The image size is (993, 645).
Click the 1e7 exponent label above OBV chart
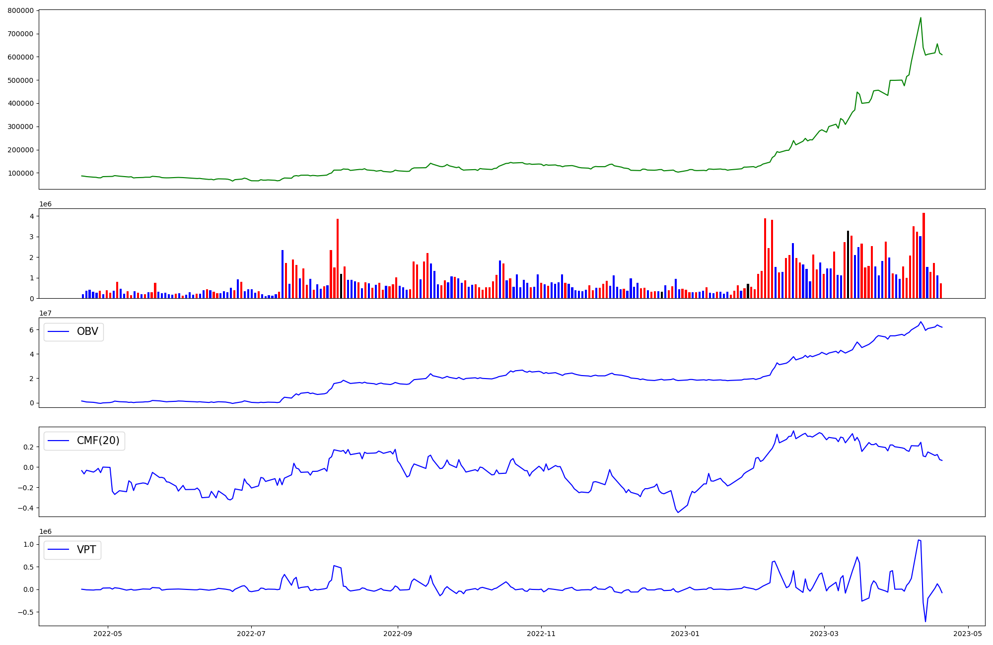pyautogui.click(x=46, y=313)
